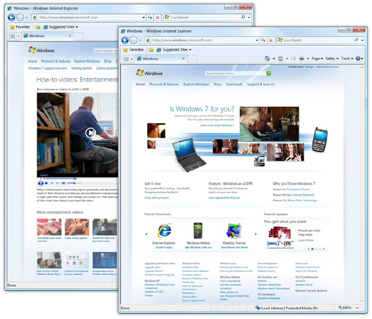The width and height of the screenshot is (372, 319).
Task: Click Home icon in front window command bar
Action: pyautogui.click(x=267, y=58)
